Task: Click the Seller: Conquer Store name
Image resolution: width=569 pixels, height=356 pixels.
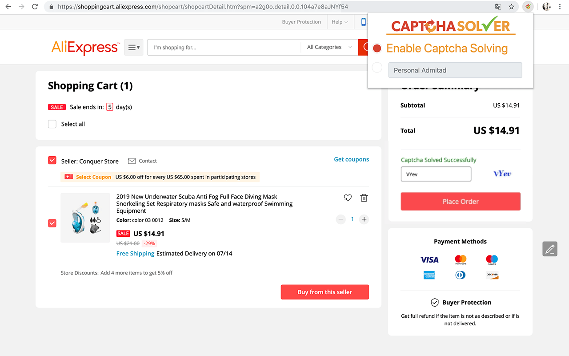Action: click(90, 161)
